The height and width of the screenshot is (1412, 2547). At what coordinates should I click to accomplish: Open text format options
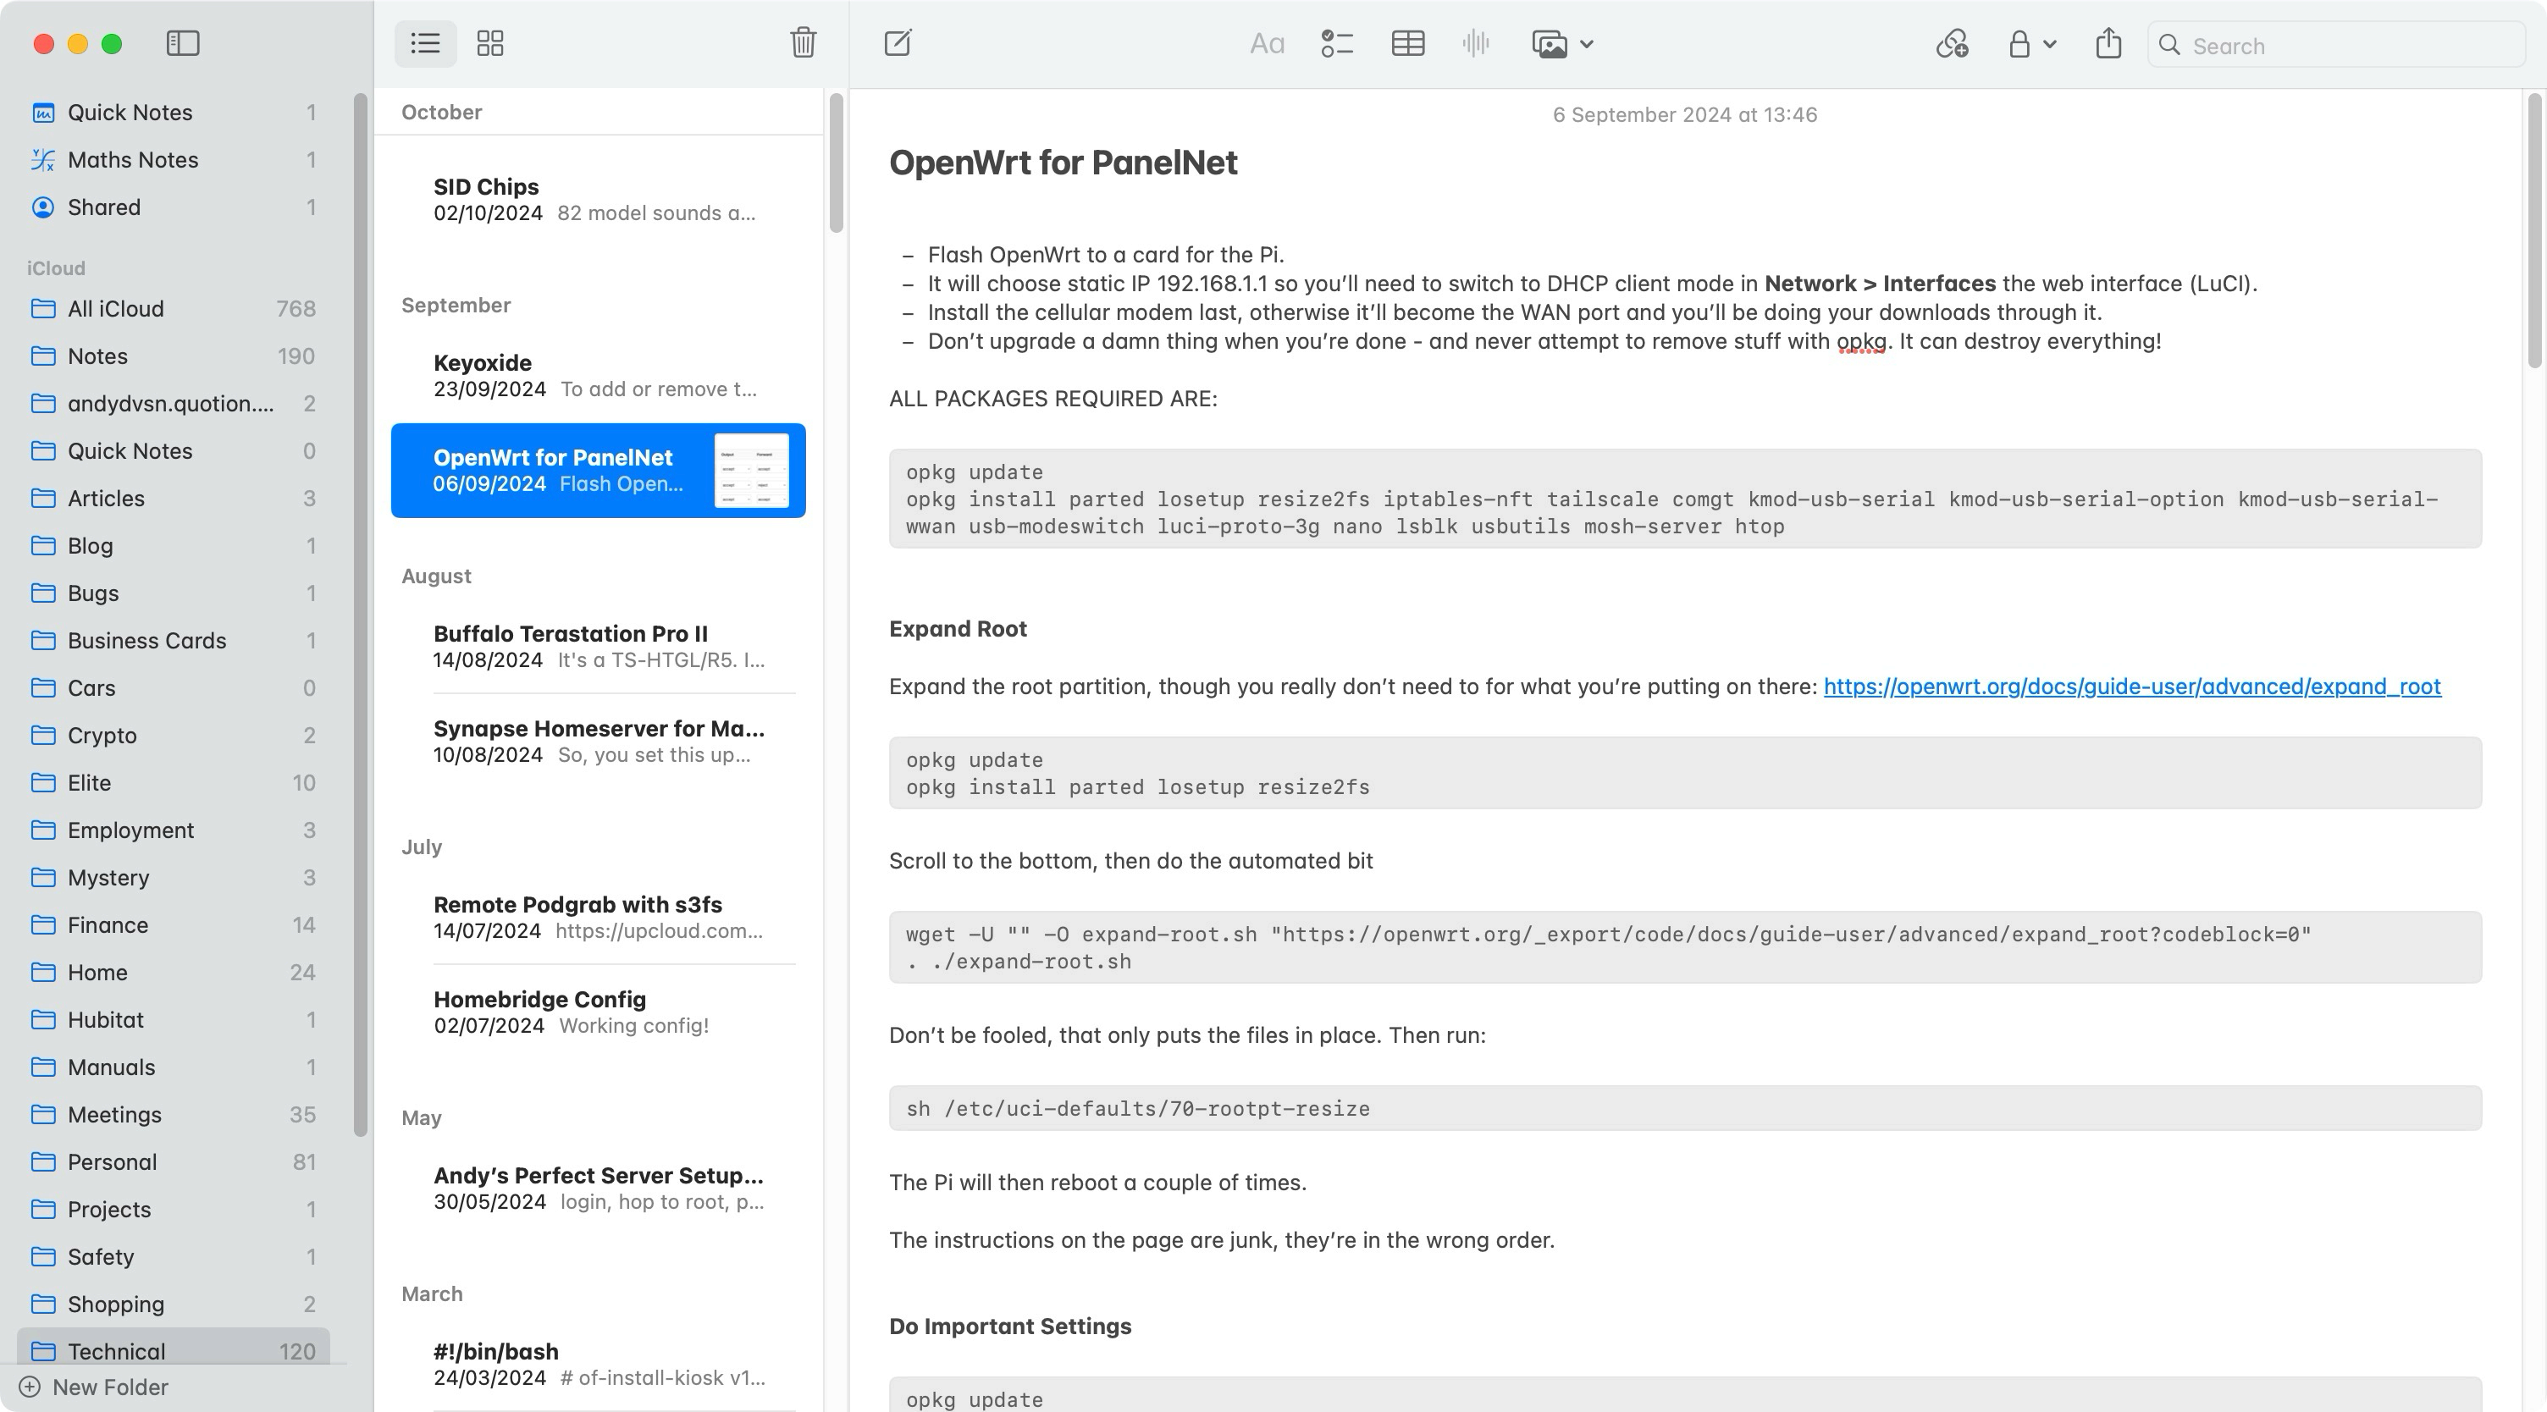point(1267,43)
